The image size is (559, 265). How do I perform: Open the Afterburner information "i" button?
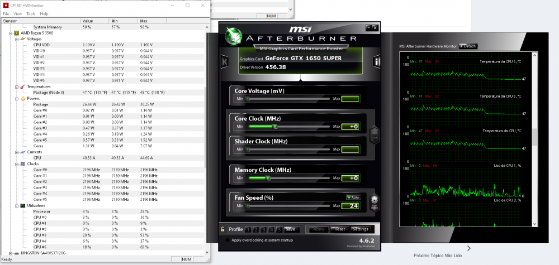click(x=377, y=61)
